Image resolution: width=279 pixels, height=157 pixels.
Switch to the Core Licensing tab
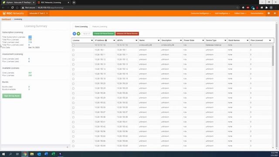pos(81,27)
